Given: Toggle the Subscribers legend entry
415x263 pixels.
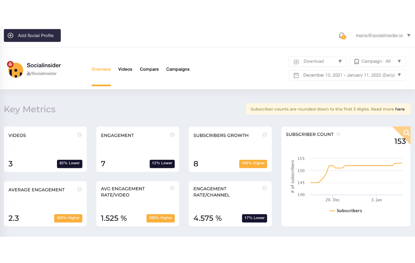Looking at the screenshot, I should point(346,211).
